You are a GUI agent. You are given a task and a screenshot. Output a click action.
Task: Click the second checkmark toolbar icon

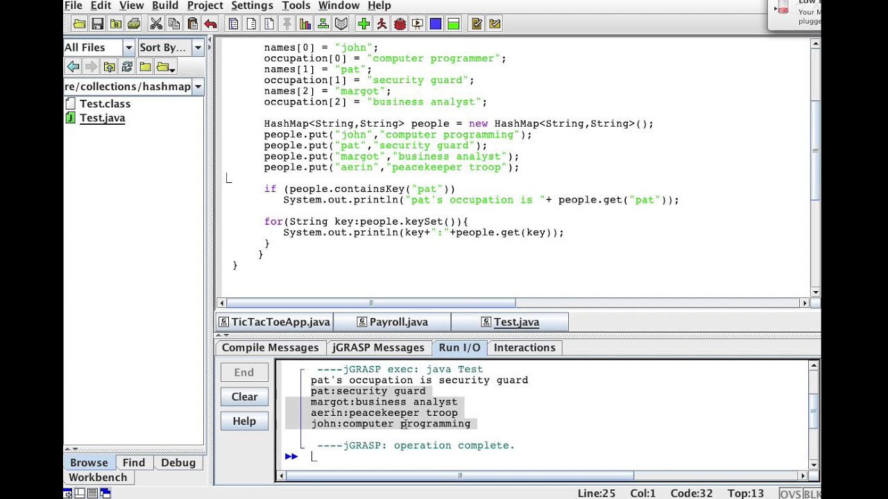[495, 24]
